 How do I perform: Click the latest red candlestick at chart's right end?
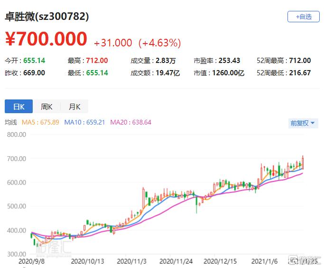click(303, 163)
